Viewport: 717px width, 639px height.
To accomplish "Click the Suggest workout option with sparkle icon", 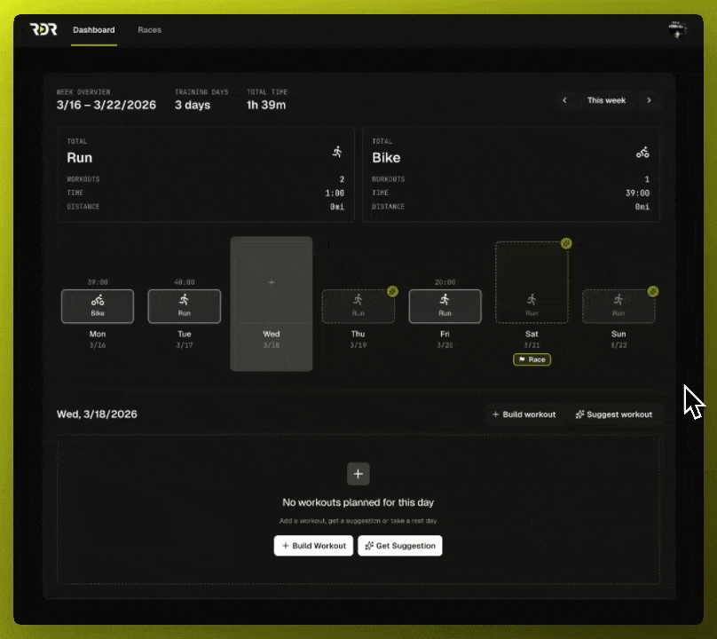I will coord(614,414).
